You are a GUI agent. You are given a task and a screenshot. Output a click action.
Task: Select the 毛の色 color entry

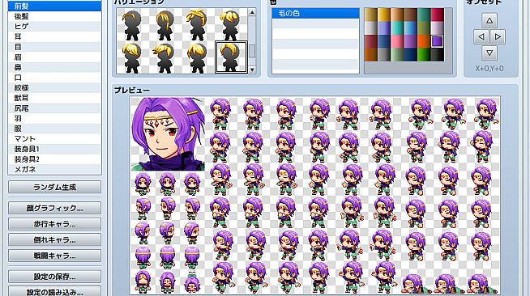point(315,14)
